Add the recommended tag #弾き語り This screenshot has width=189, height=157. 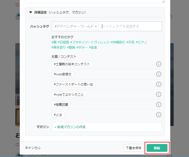(x=59, y=47)
